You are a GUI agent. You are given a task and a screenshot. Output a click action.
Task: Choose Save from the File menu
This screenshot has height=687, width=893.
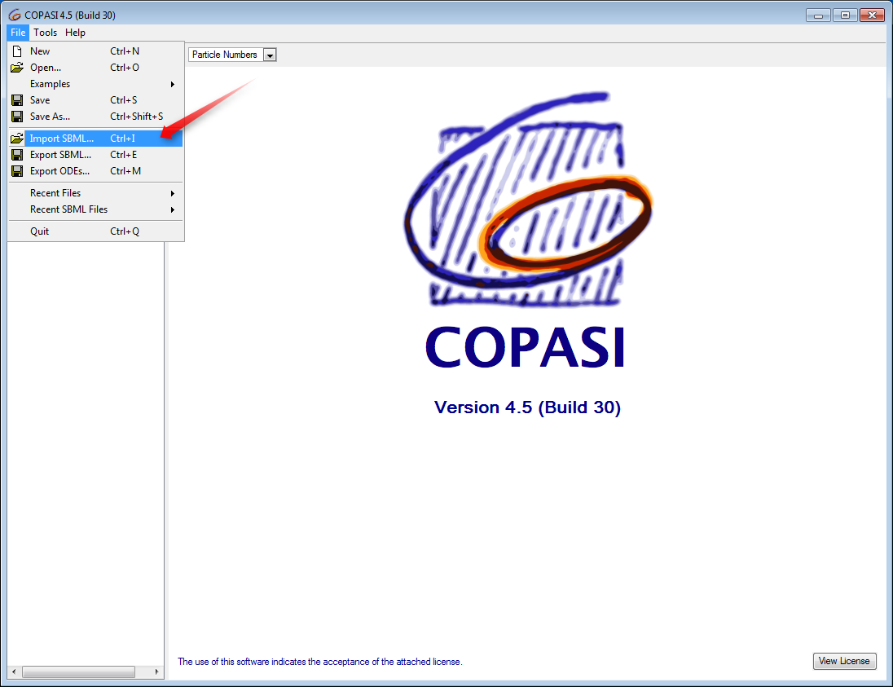(95, 100)
